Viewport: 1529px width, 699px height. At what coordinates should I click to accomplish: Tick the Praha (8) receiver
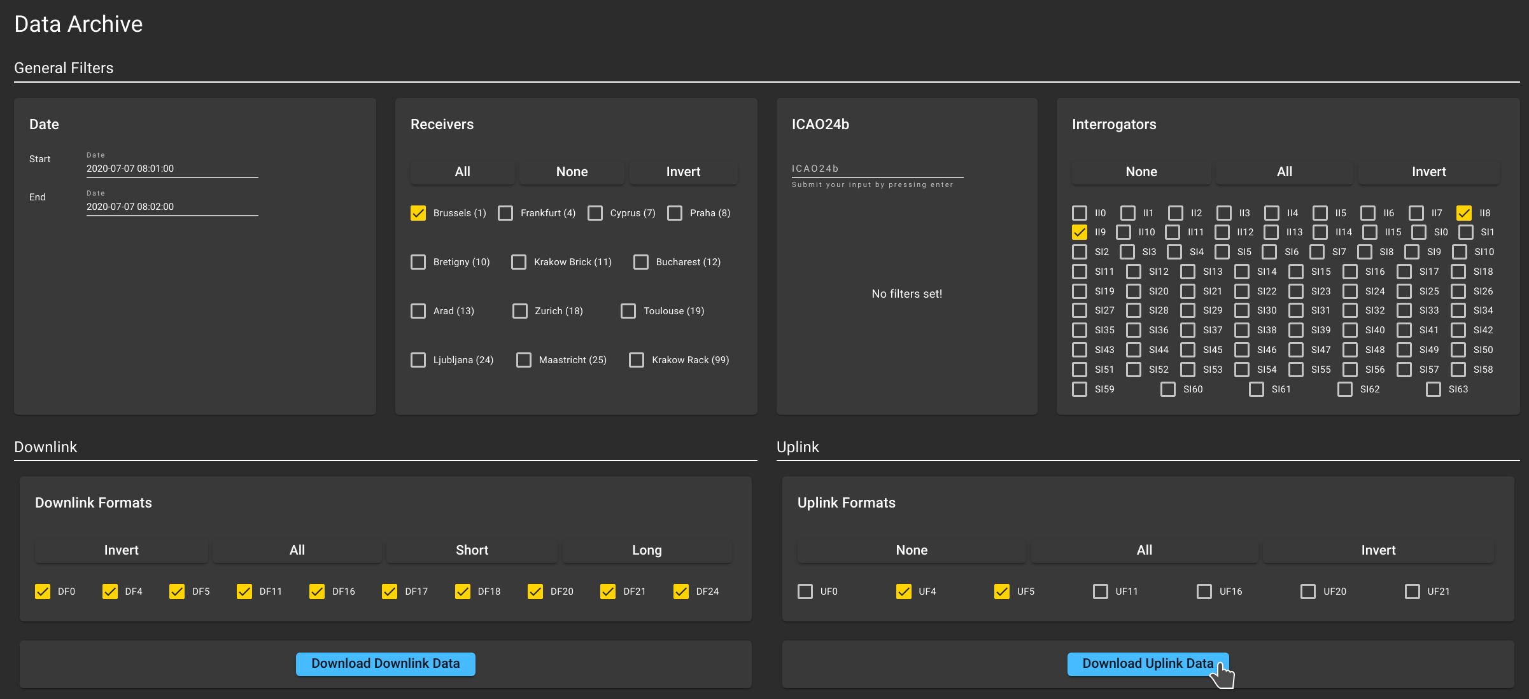675,213
